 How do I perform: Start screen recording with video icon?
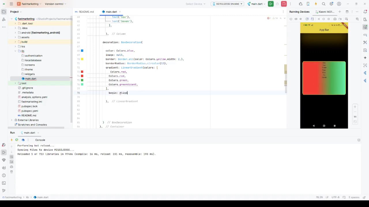340,19
